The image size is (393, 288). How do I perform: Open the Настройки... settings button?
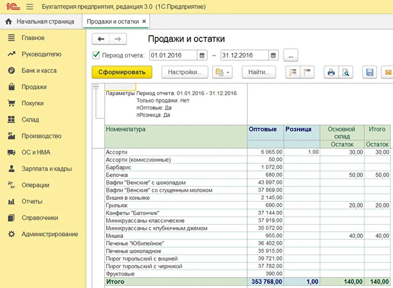pyautogui.click(x=185, y=72)
